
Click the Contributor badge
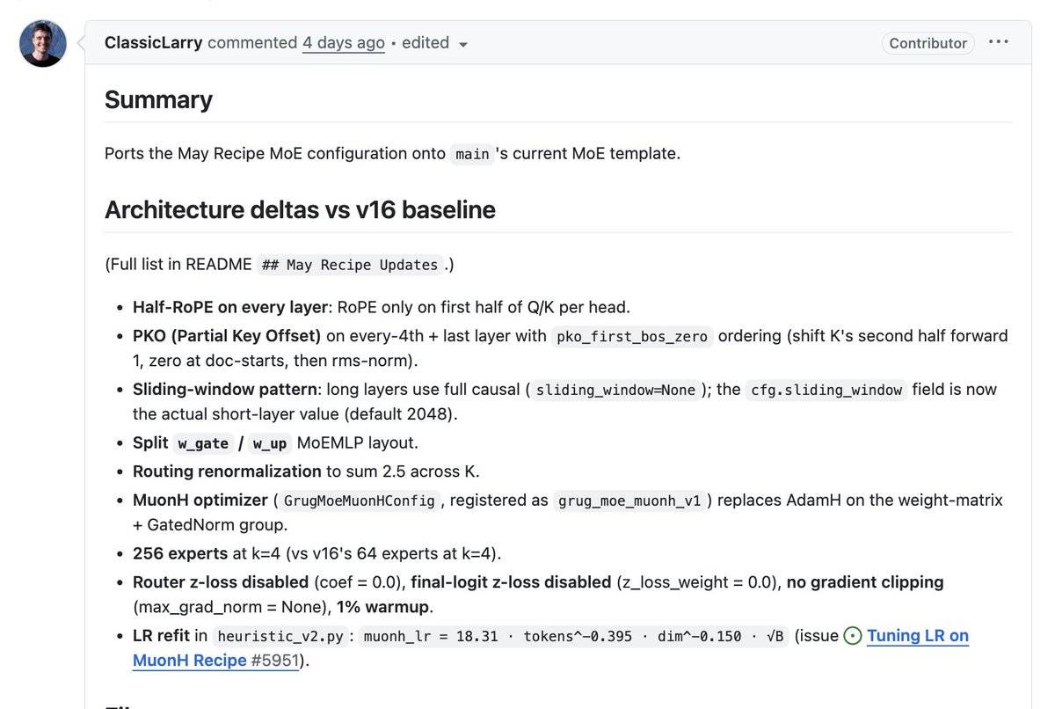928,42
